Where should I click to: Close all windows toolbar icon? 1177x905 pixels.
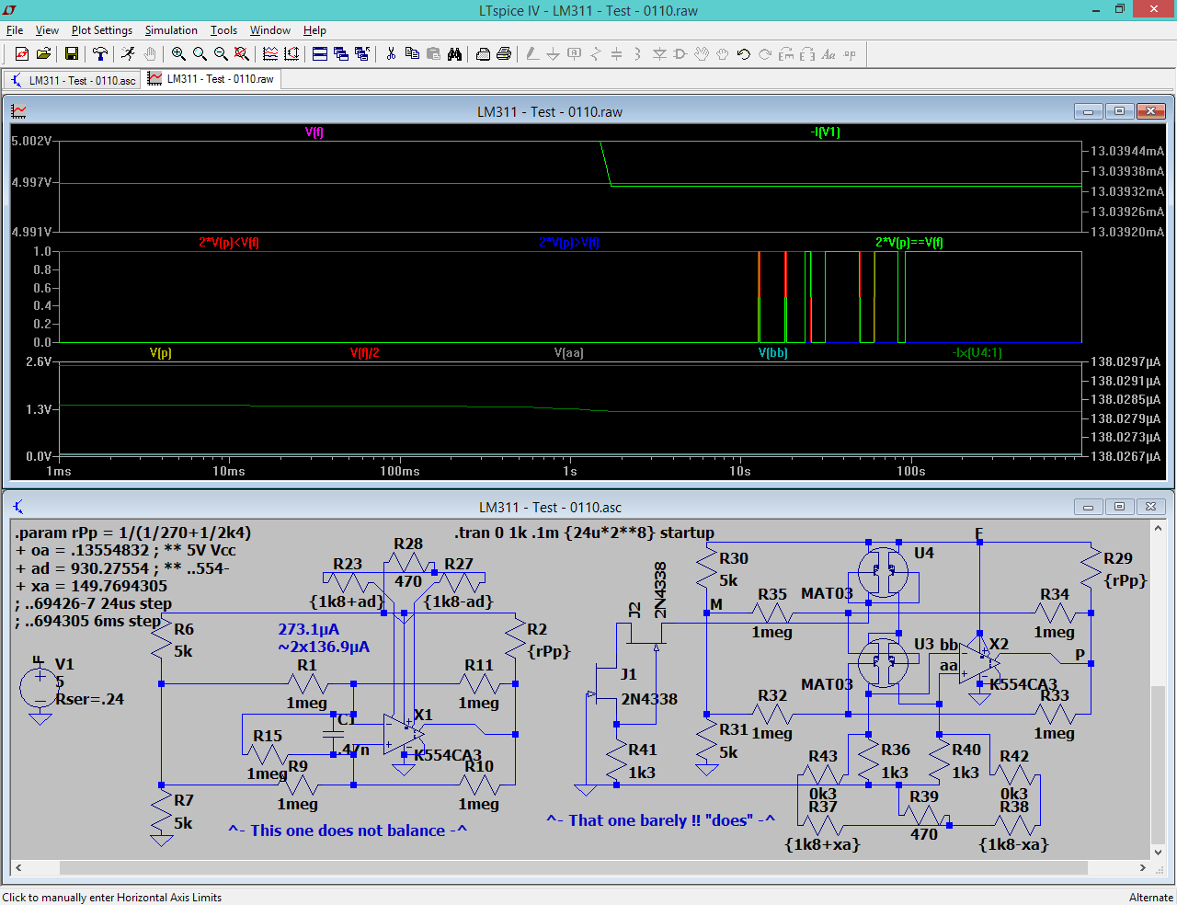point(362,54)
